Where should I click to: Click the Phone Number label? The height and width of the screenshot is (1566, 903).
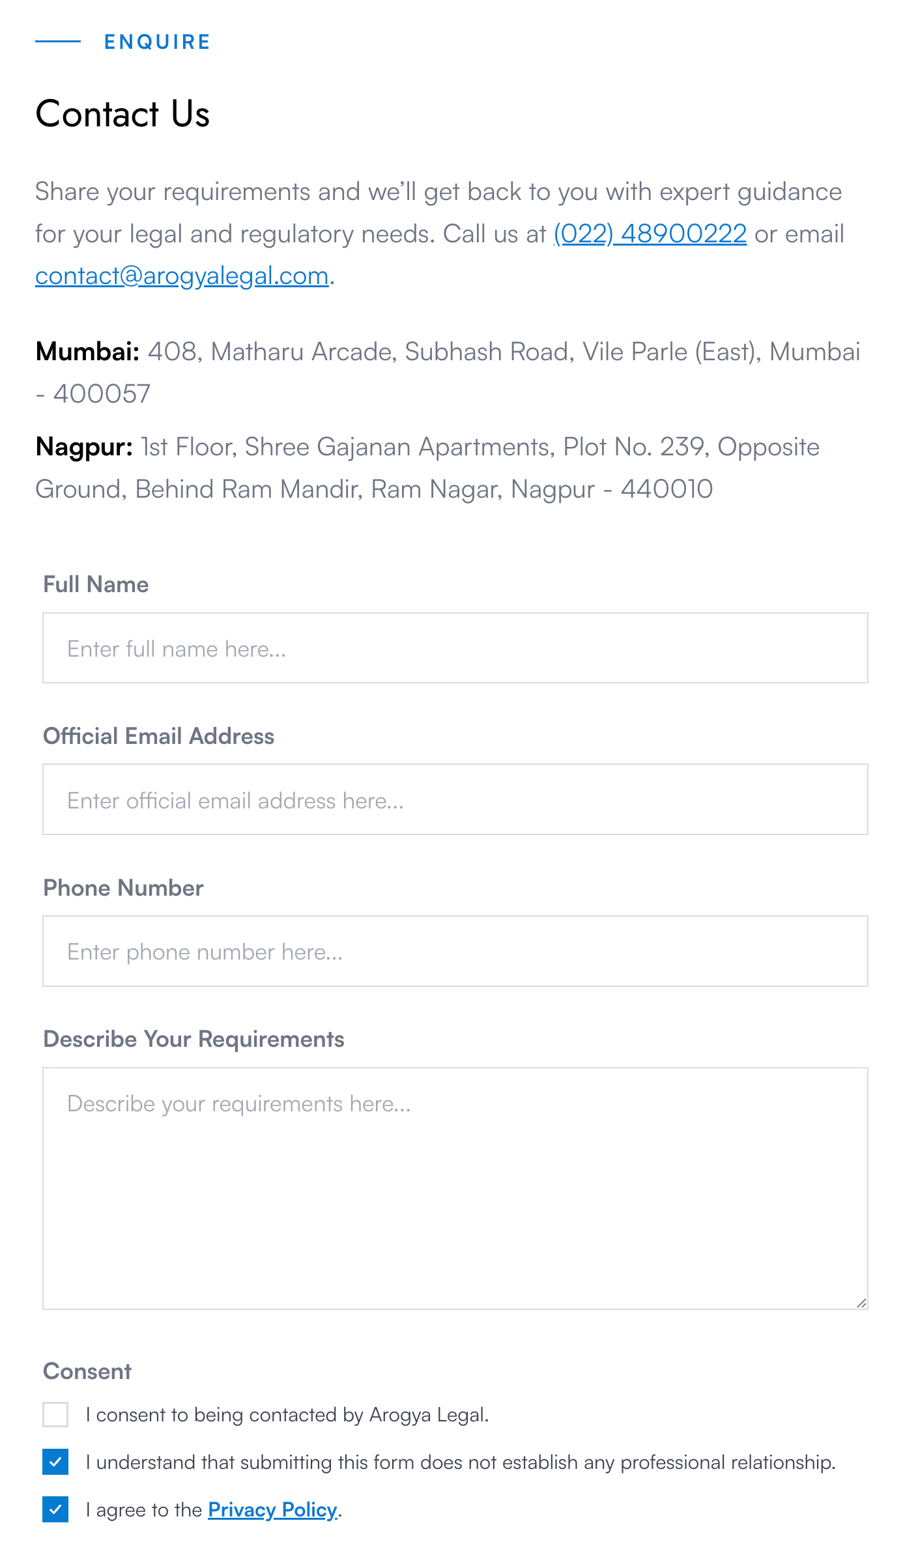pyautogui.click(x=123, y=889)
